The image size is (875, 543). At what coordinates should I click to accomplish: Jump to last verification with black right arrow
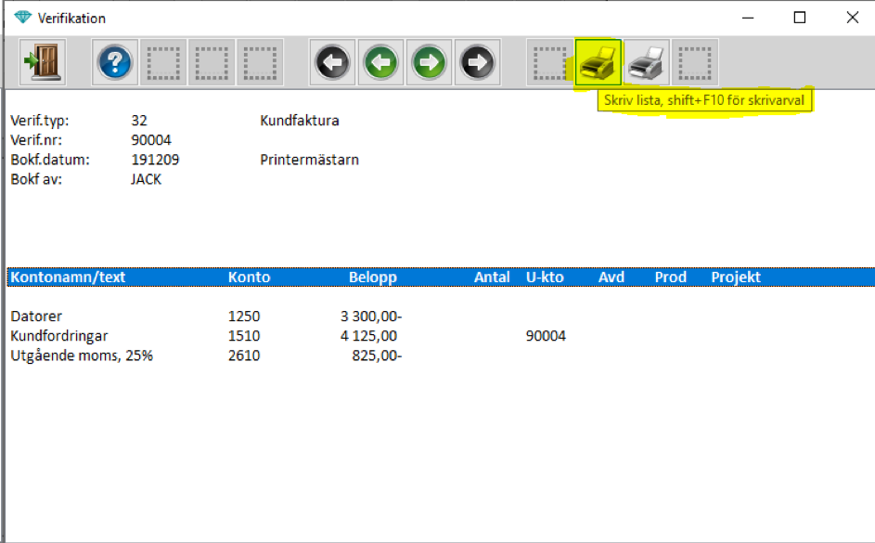[478, 62]
